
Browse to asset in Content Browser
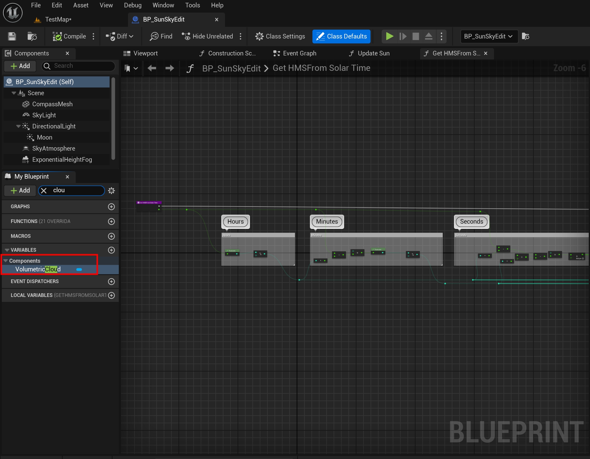(32, 36)
